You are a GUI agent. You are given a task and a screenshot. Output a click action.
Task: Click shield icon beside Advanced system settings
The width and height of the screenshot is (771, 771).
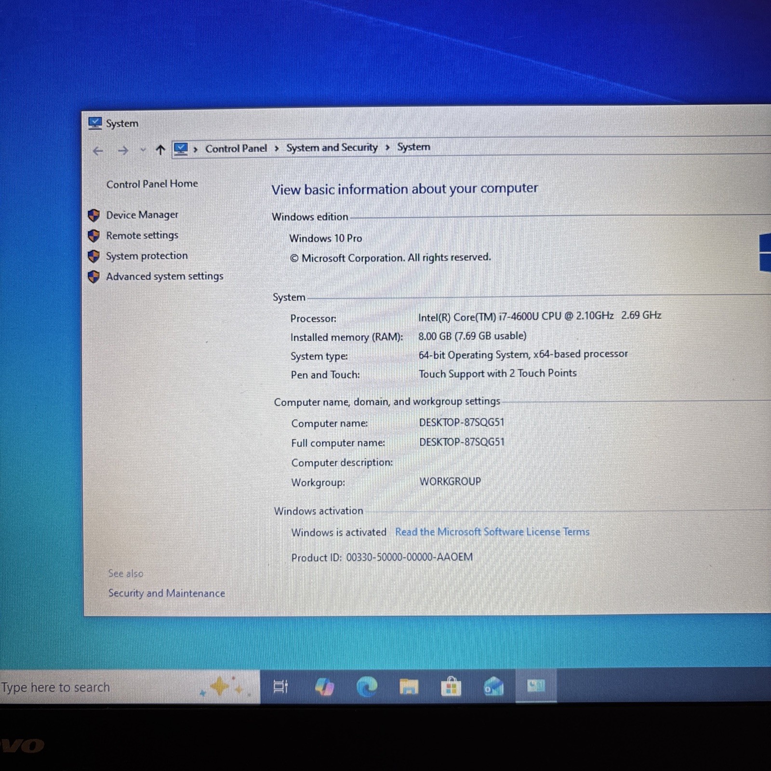(x=94, y=277)
